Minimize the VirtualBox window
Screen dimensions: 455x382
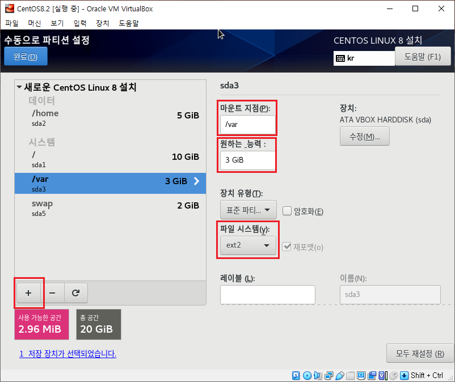390,9
